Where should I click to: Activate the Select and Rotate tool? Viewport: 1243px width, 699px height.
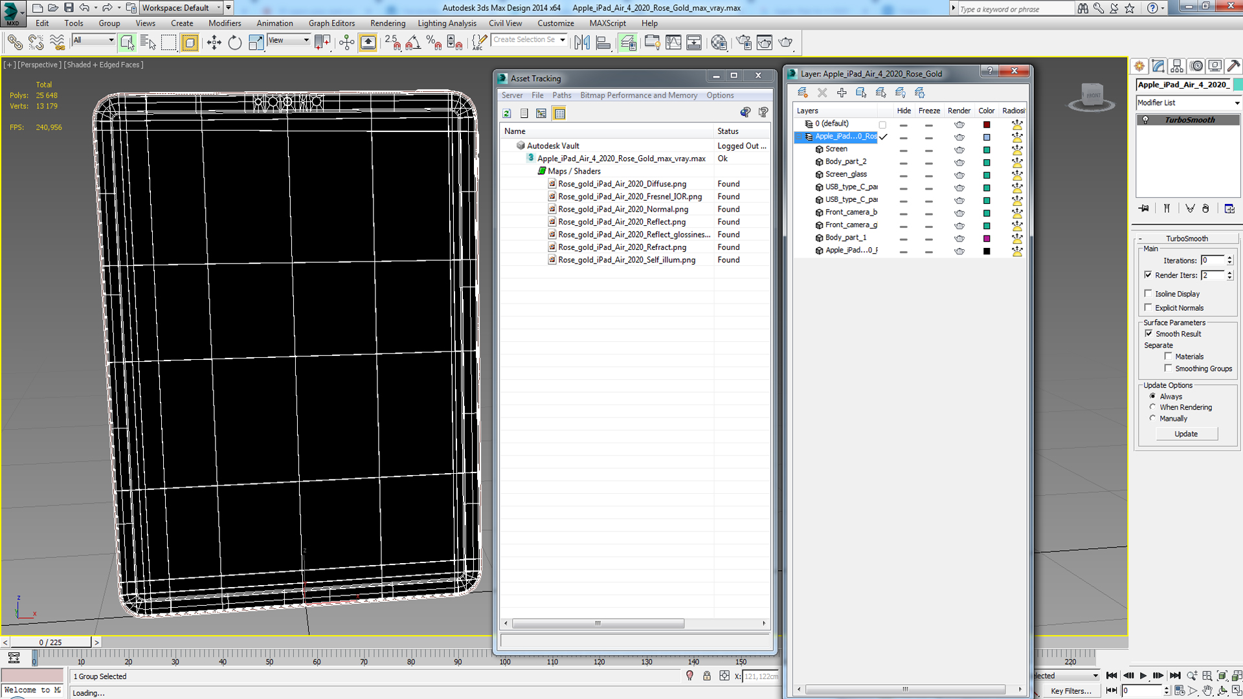(x=234, y=43)
